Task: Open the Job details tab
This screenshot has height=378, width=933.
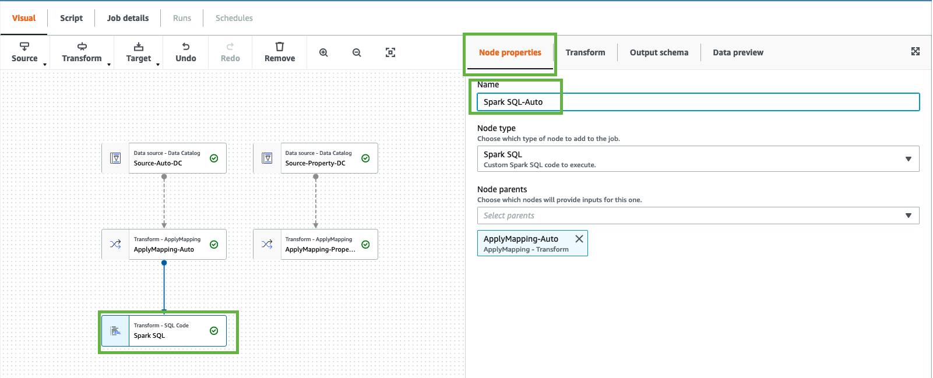Action: pos(128,18)
